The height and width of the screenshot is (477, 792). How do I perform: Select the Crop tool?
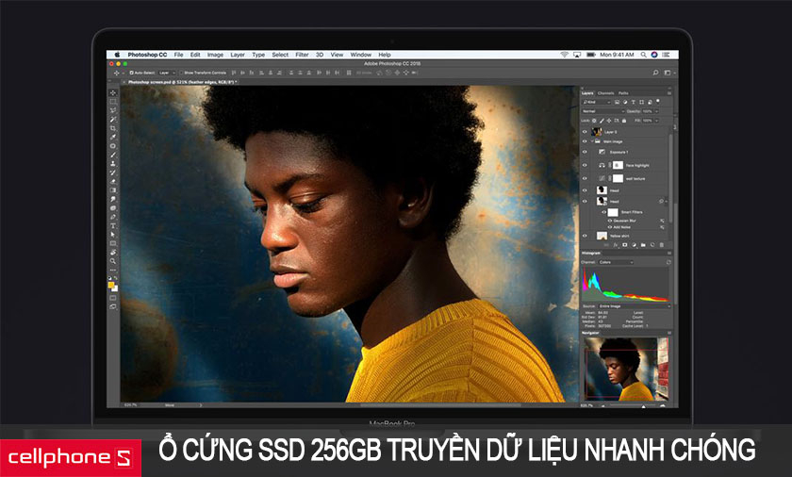113,128
